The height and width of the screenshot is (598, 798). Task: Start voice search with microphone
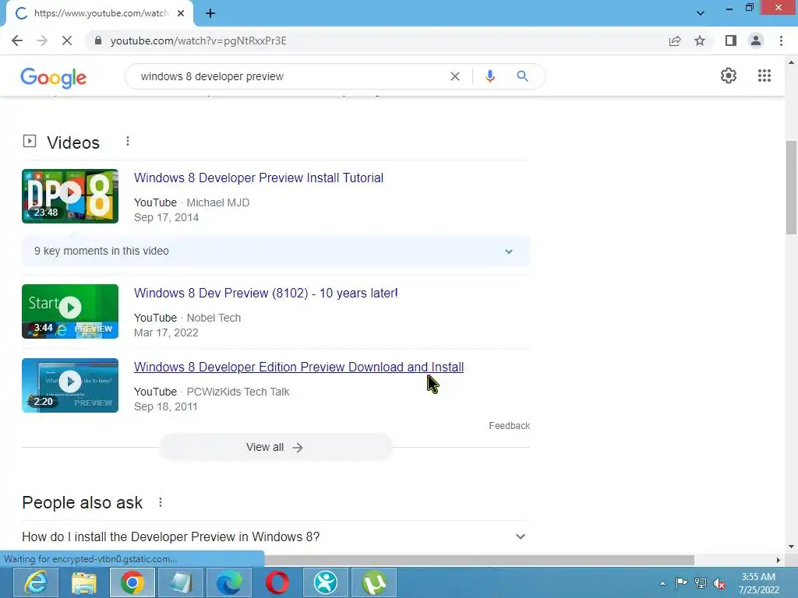[x=489, y=76]
